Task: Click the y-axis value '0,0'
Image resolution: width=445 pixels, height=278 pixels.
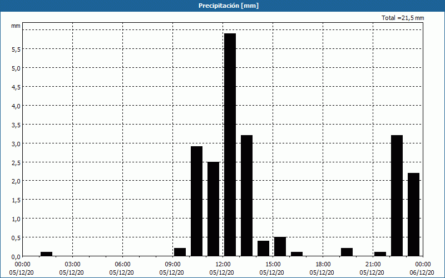Action: (x=16, y=257)
